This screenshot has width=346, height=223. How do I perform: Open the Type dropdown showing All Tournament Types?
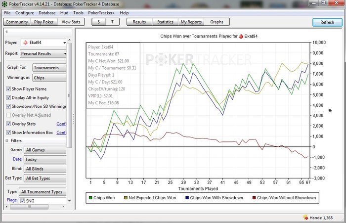[x=43, y=192]
